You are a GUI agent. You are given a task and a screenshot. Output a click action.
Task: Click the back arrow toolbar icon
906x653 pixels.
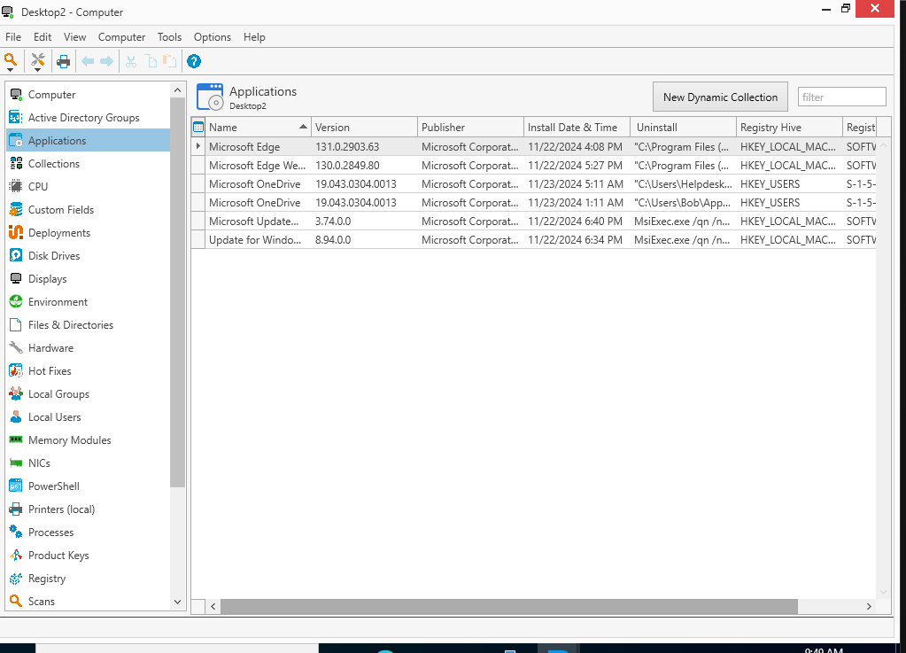click(88, 61)
